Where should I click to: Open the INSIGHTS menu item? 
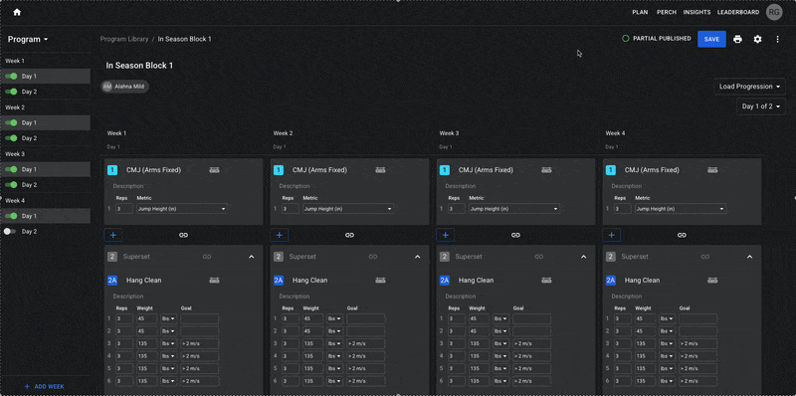(x=697, y=12)
